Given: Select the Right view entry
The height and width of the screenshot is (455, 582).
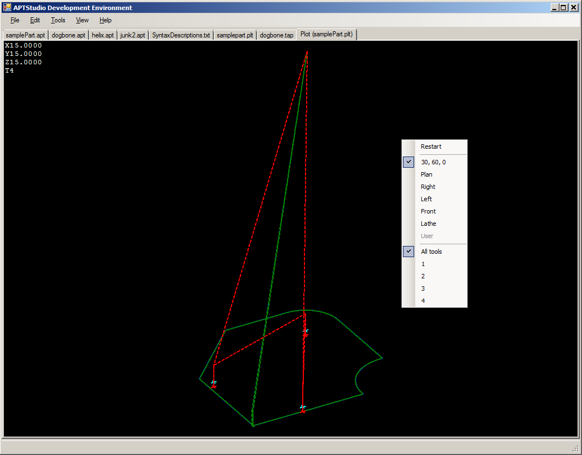Looking at the screenshot, I should pyautogui.click(x=434, y=187).
